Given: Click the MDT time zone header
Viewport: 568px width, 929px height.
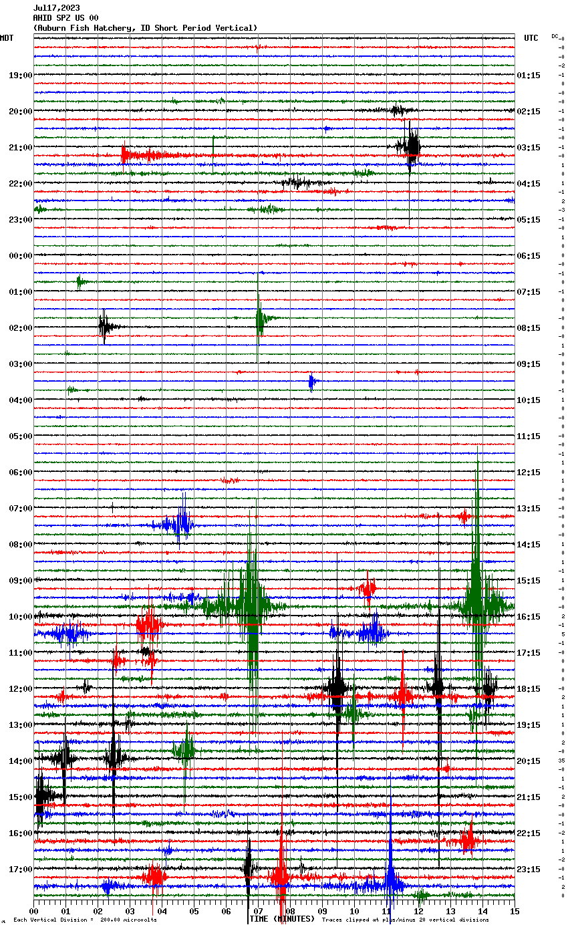Looking at the screenshot, I should coord(7,38).
